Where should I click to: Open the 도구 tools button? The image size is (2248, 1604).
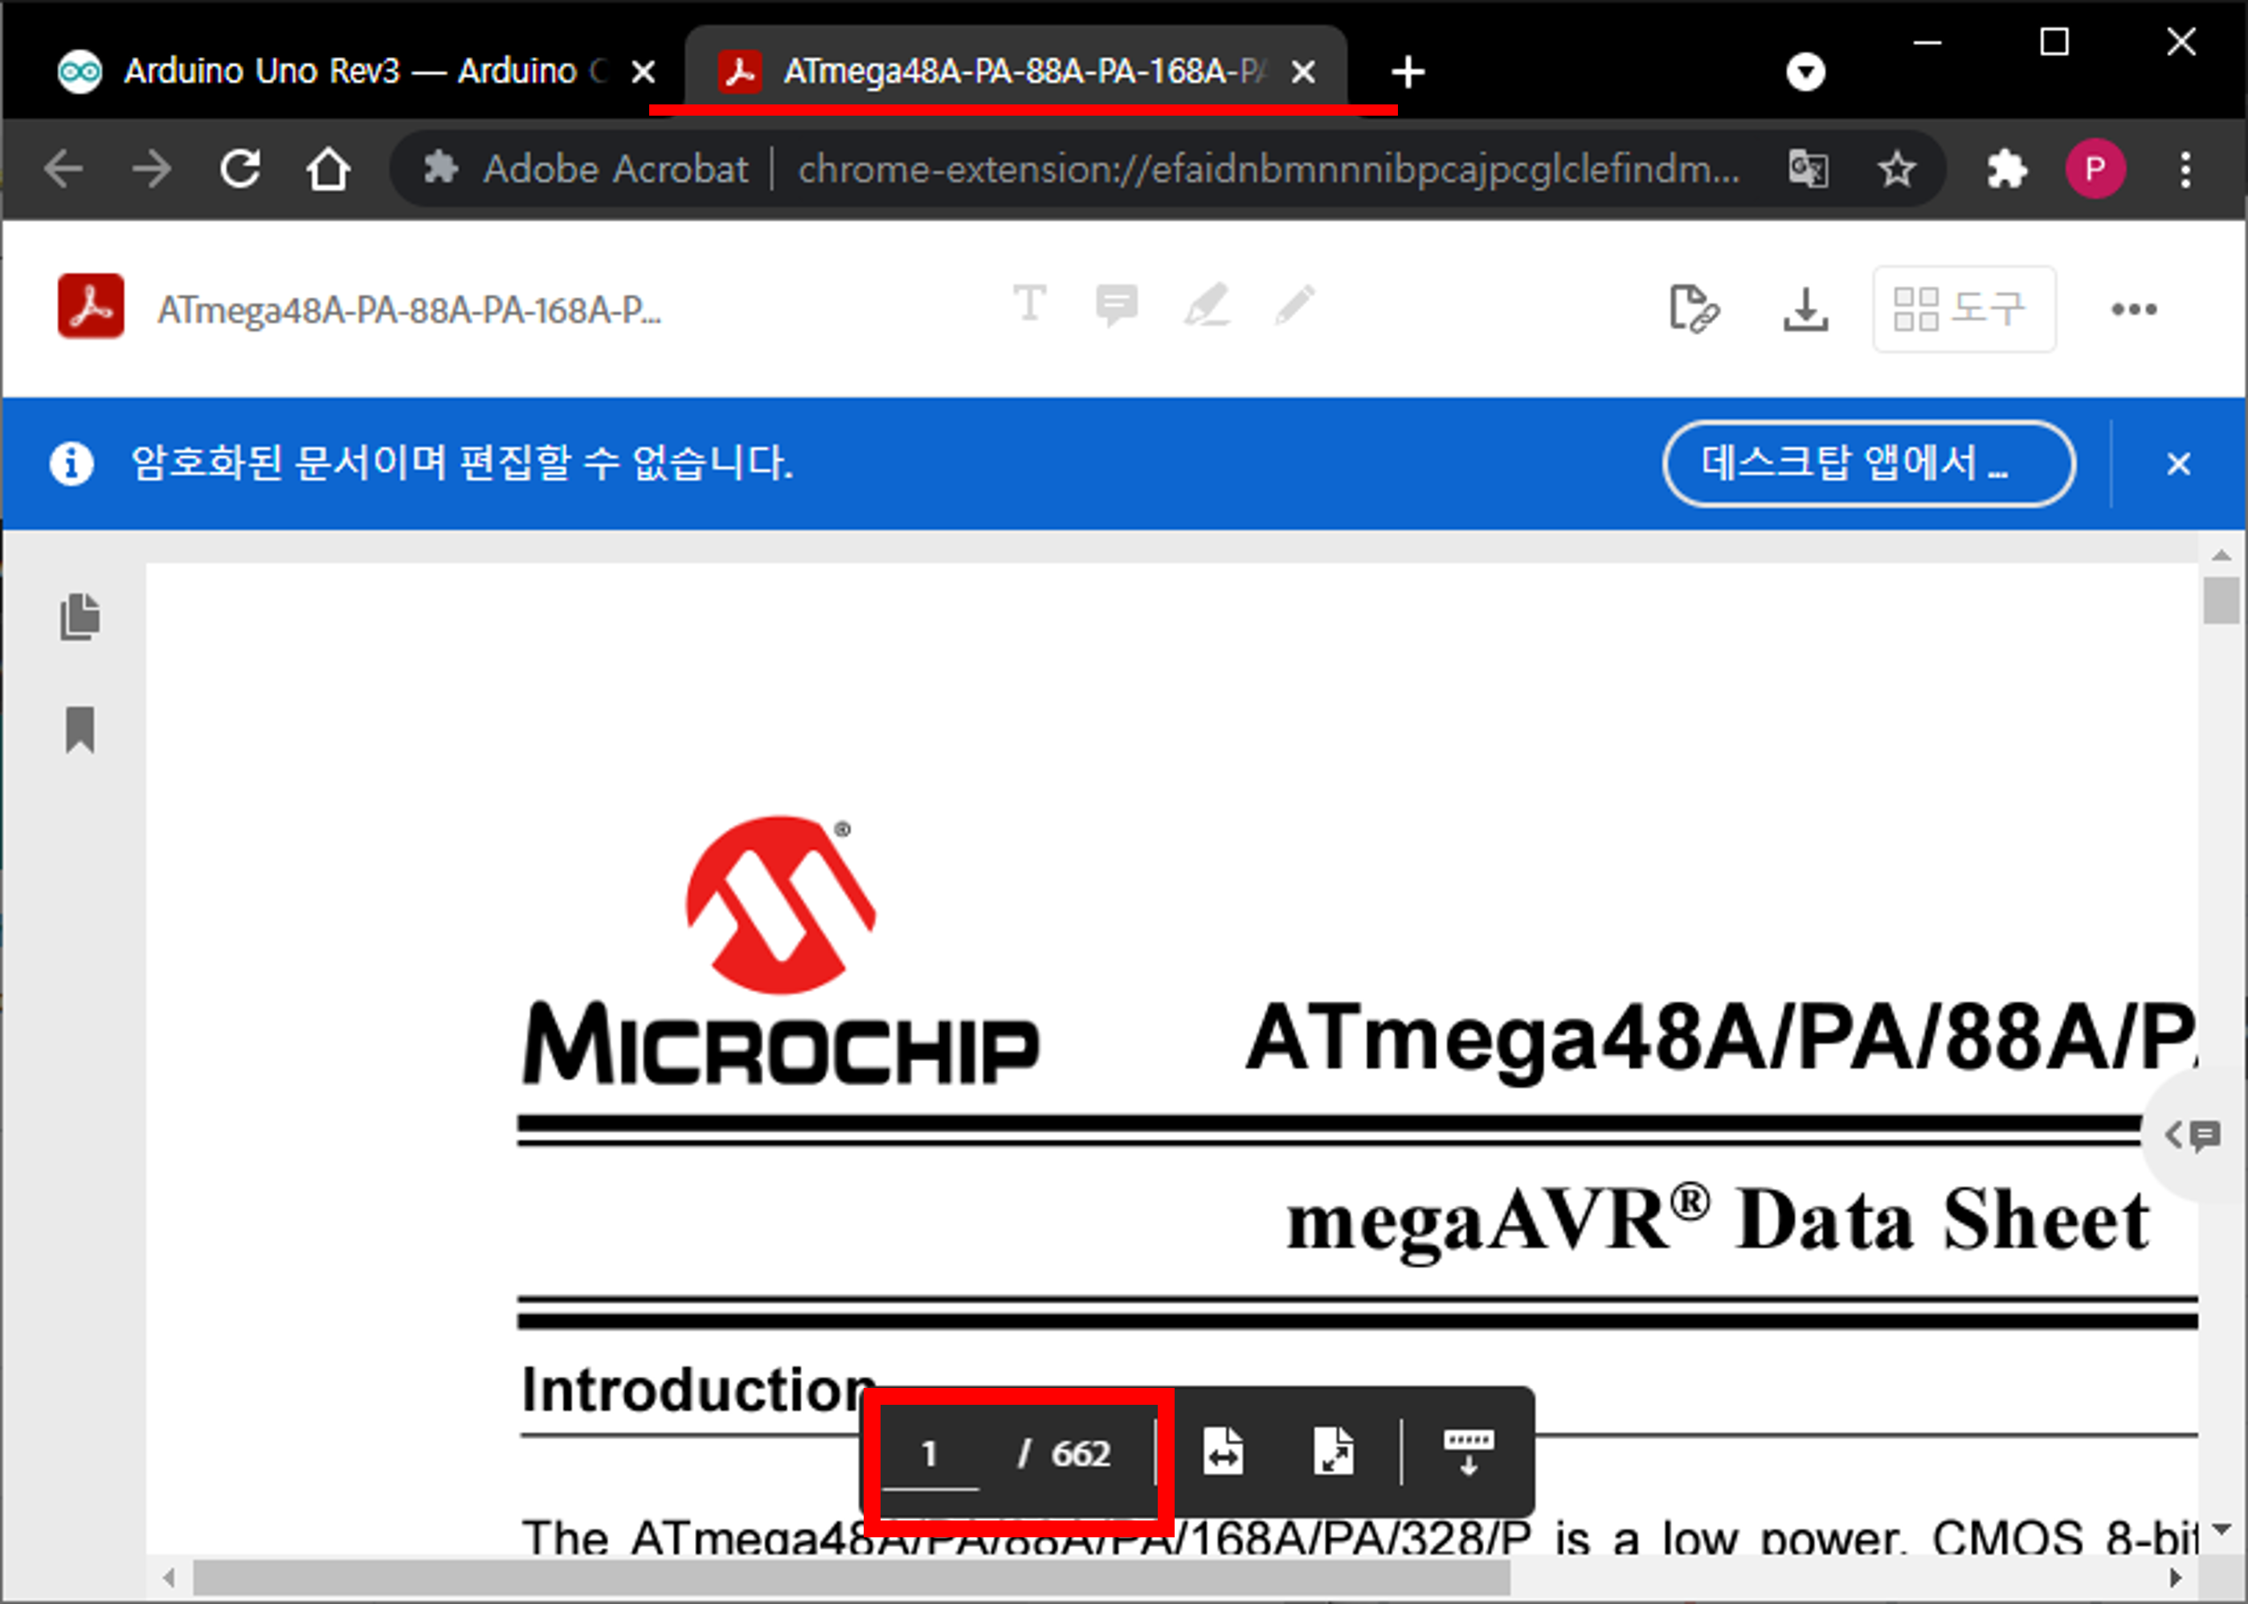1964,309
